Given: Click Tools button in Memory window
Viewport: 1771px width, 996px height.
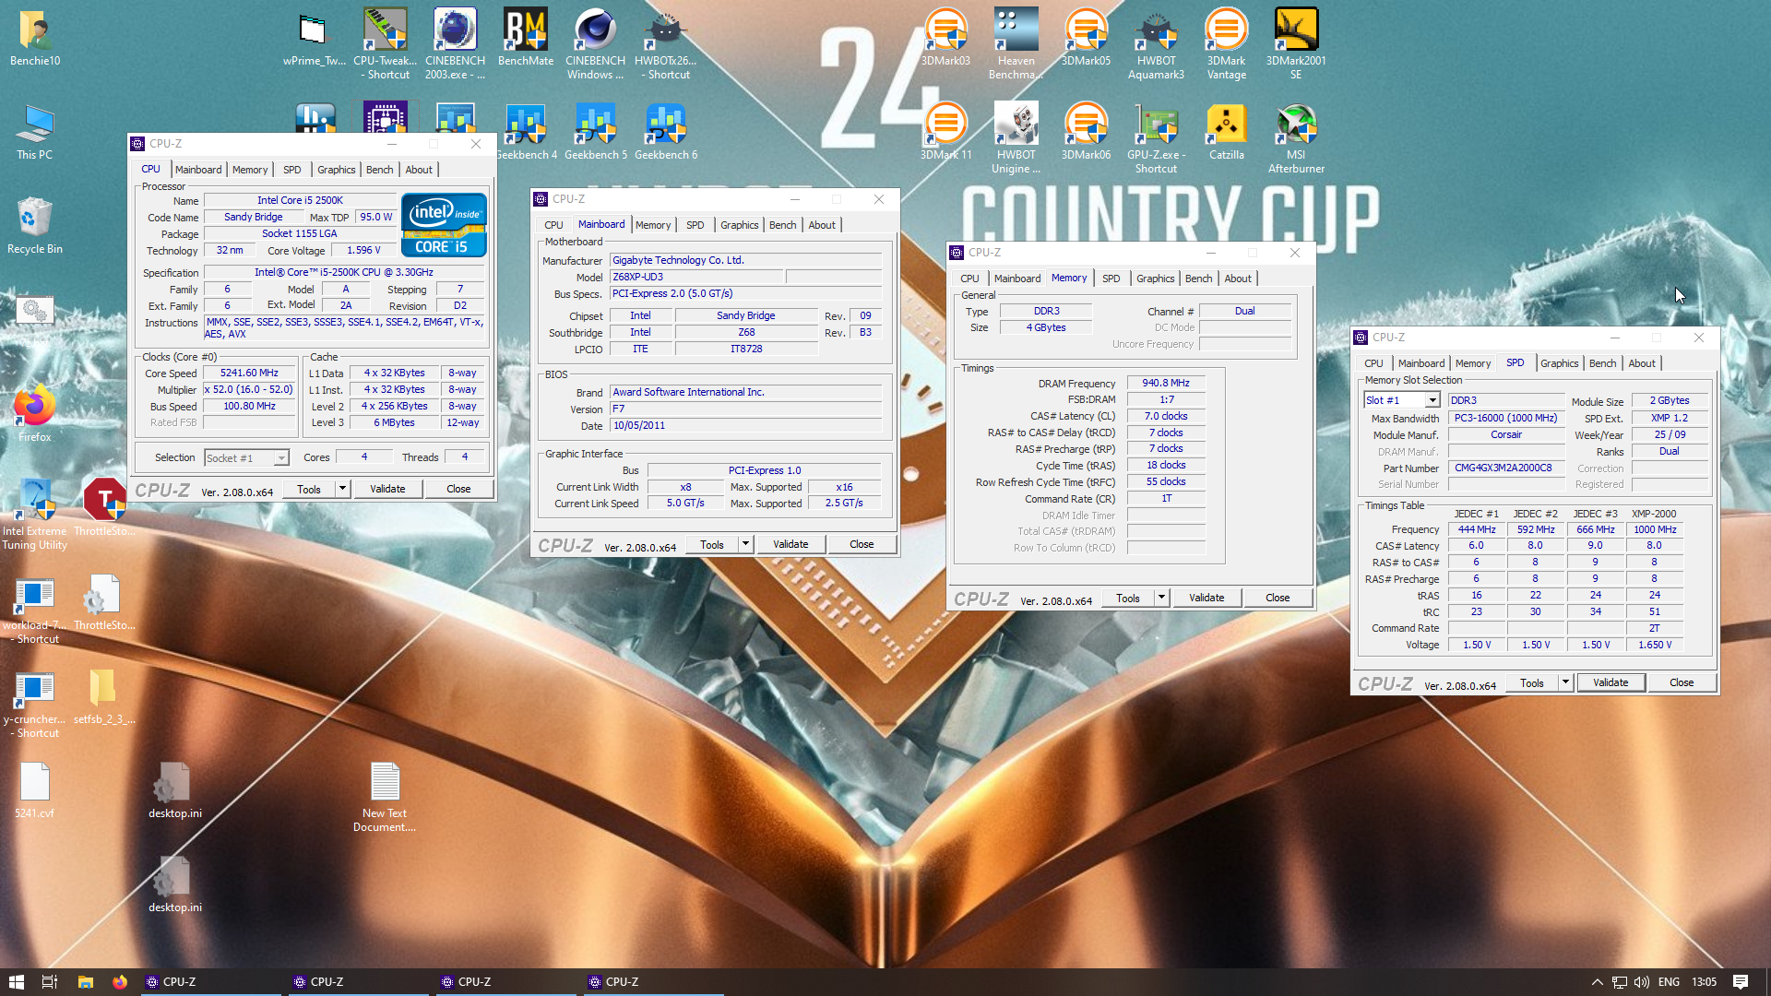Looking at the screenshot, I should coord(1127,598).
